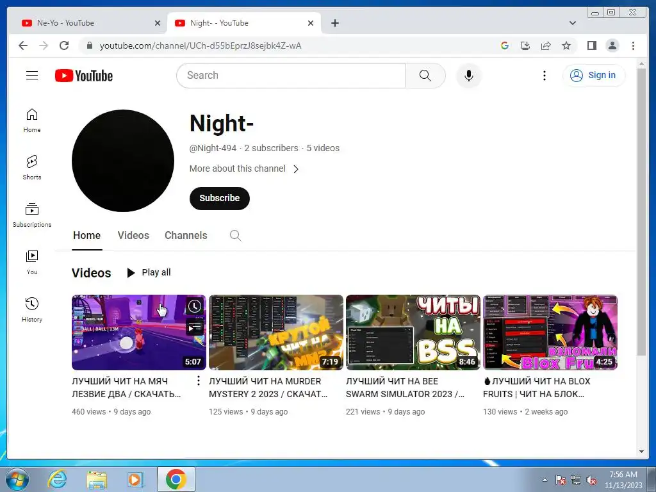The width and height of the screenshot is (656, 492).
Task: Click the install/download page icon
Action: point(525,45)
